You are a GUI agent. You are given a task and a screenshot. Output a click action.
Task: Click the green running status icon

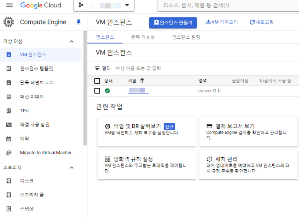[x=108, y=91]
